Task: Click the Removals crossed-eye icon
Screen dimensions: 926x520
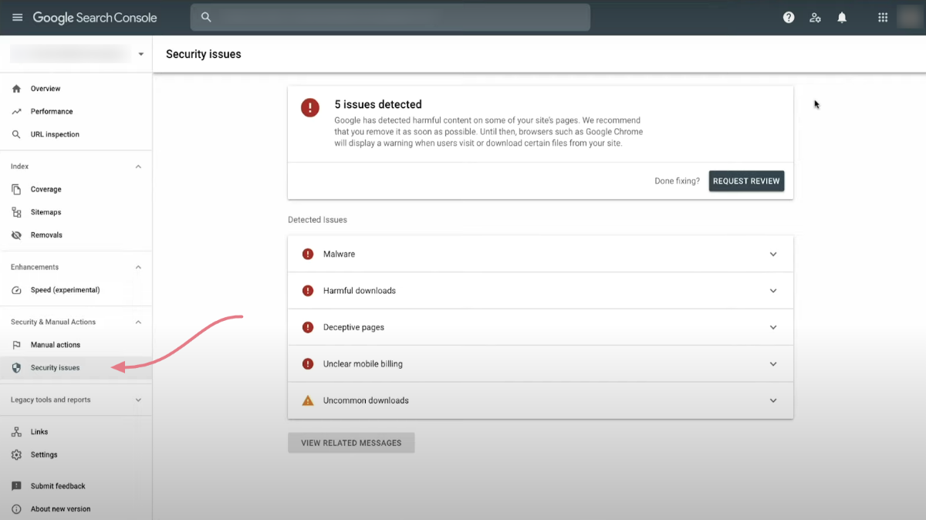Action: point(16,235)
